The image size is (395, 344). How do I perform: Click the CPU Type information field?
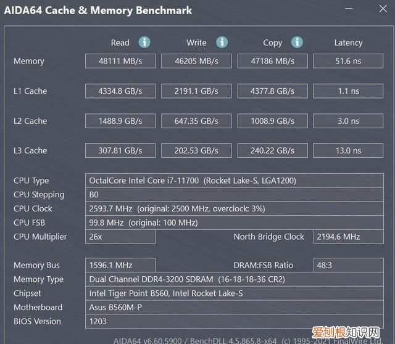click(235, 181)
